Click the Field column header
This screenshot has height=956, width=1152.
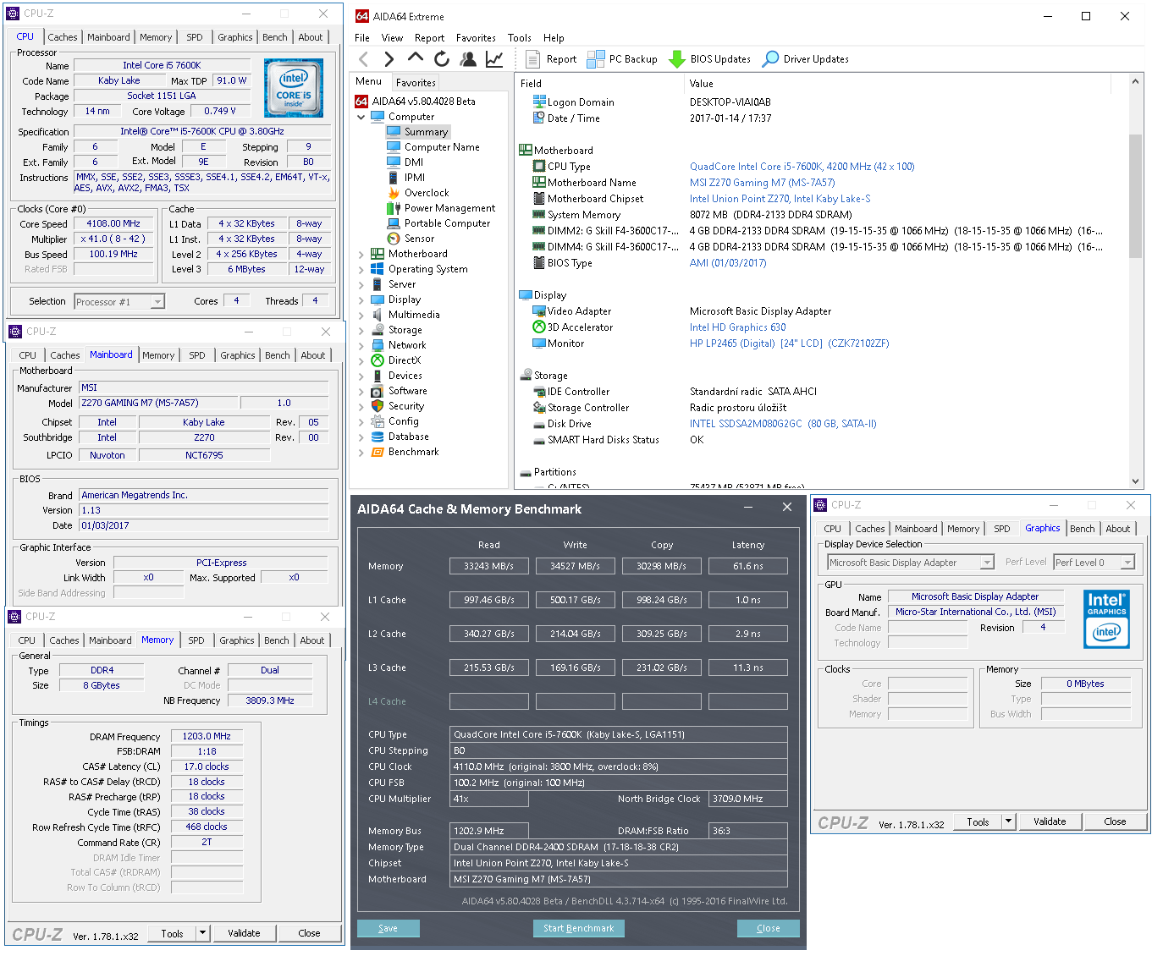click(599, 84)
